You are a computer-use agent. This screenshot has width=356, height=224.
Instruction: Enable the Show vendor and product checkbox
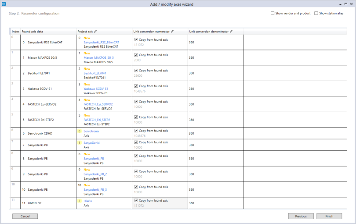click(273, 14)
